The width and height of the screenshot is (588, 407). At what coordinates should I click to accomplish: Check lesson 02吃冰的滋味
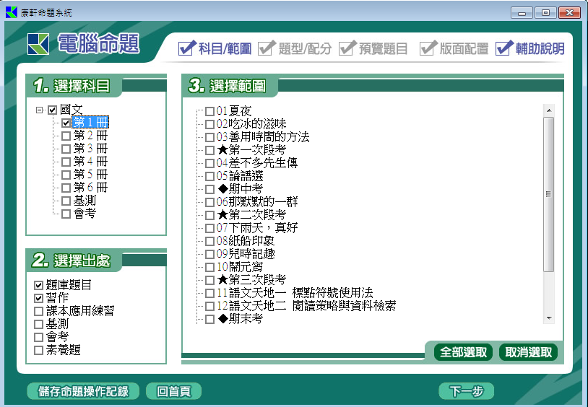click(x=209, y=124)
